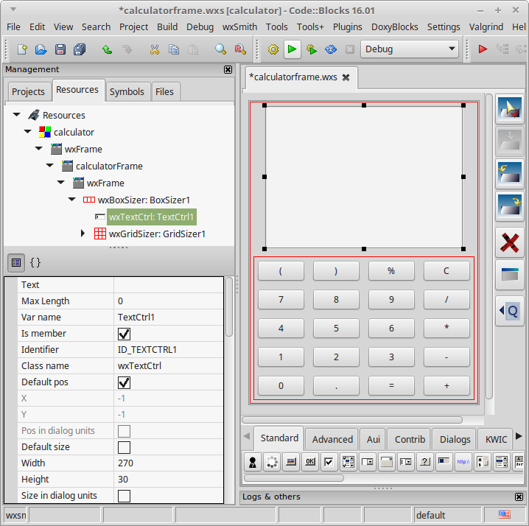
Task: Uncheck the Default pos checkbox
Action: coord(125,382)
